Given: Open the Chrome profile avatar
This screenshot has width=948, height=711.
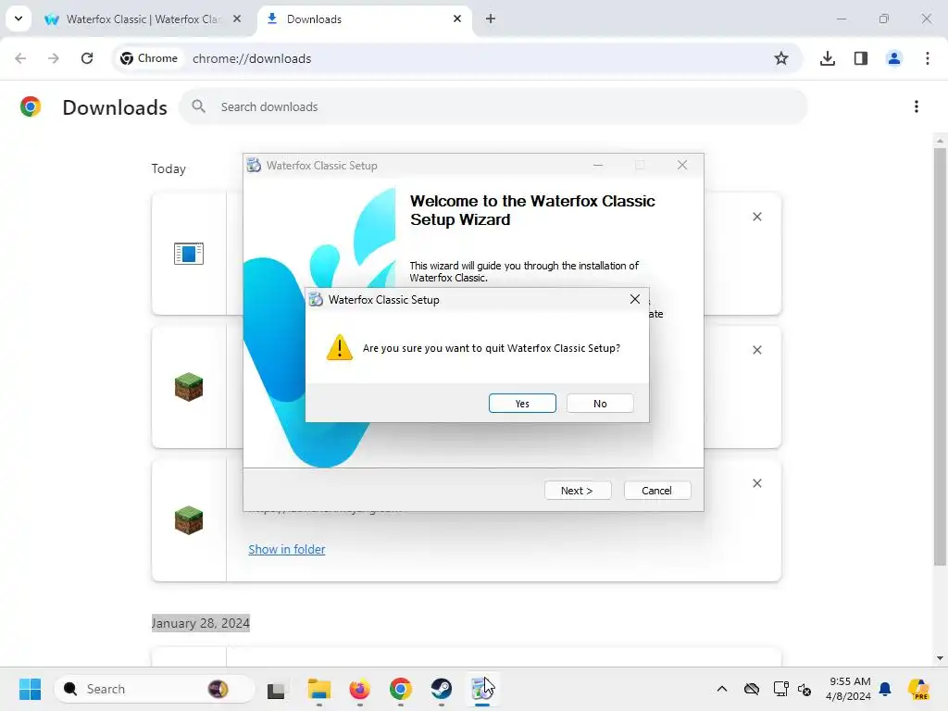Looking at the screenshot, I should [x=894, y=58].
